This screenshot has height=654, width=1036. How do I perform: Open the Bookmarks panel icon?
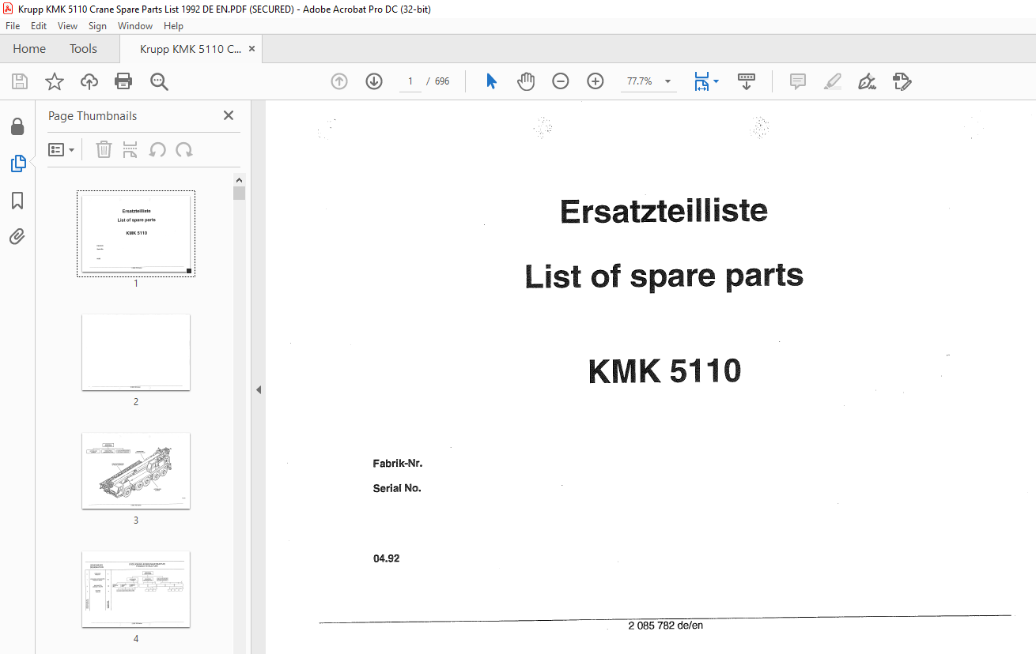[17, 201]
